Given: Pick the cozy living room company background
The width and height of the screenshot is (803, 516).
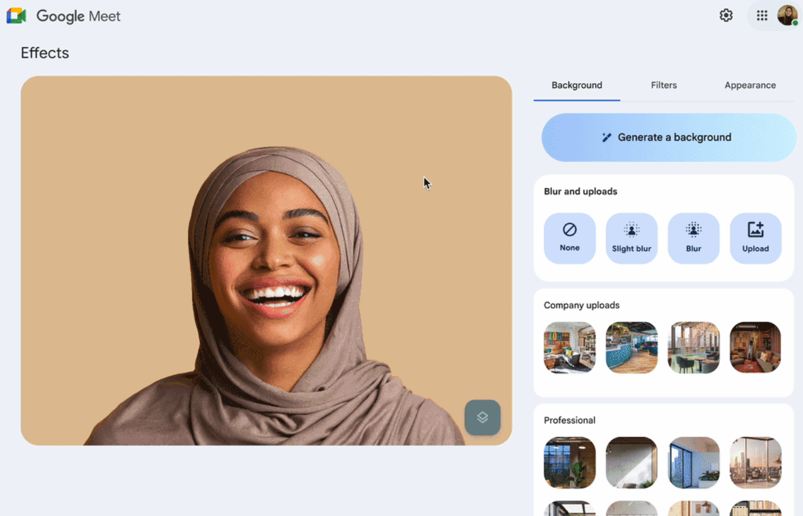Looking at the screenshot, I should point(755,348).
